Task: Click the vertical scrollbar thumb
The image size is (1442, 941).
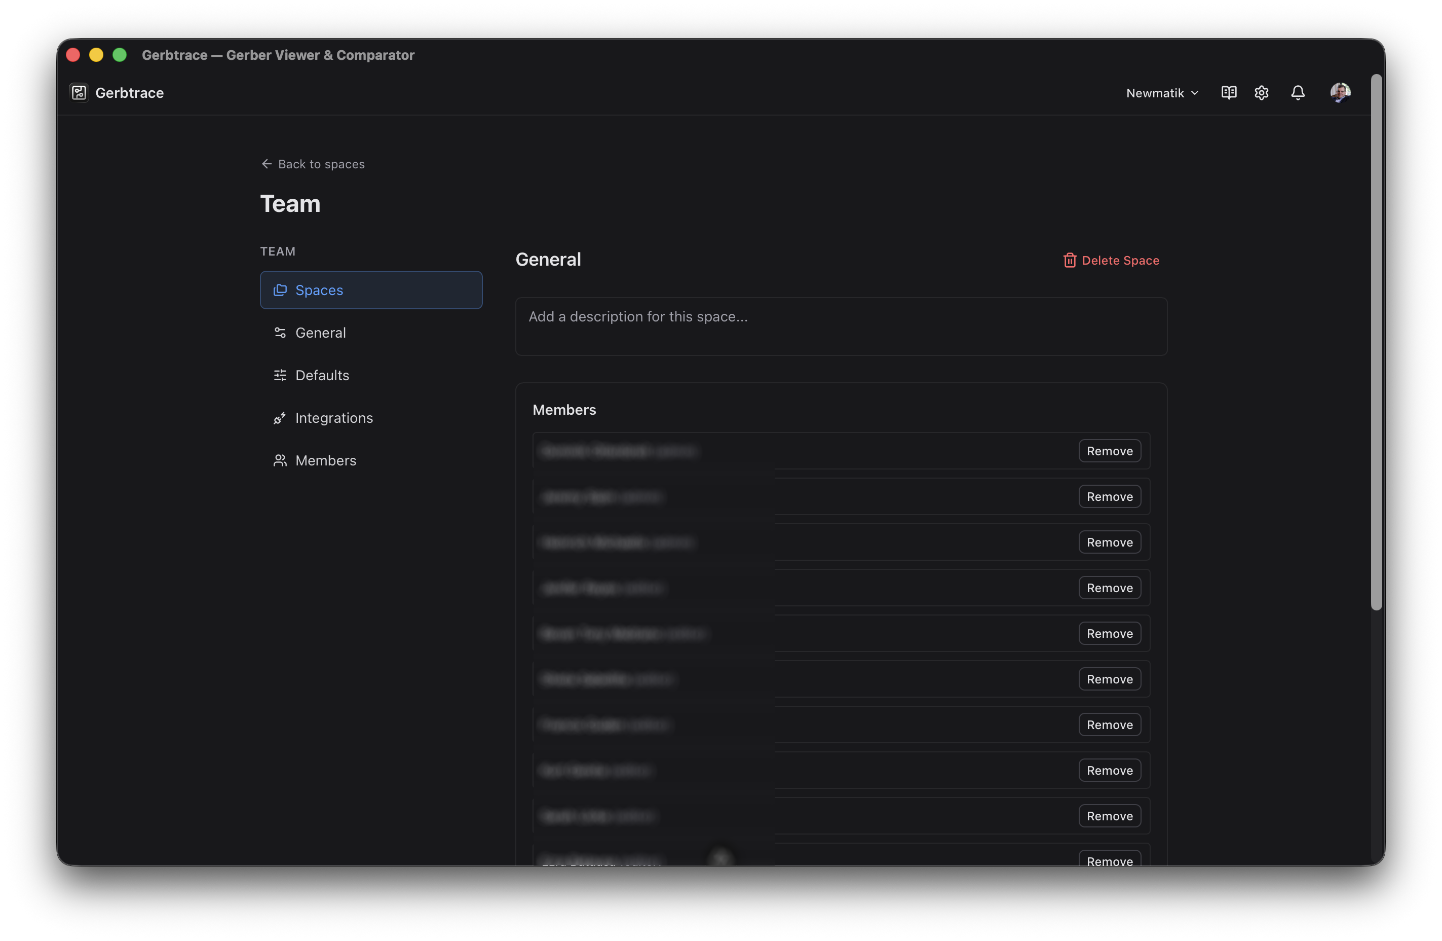Action: [1377, 342]
